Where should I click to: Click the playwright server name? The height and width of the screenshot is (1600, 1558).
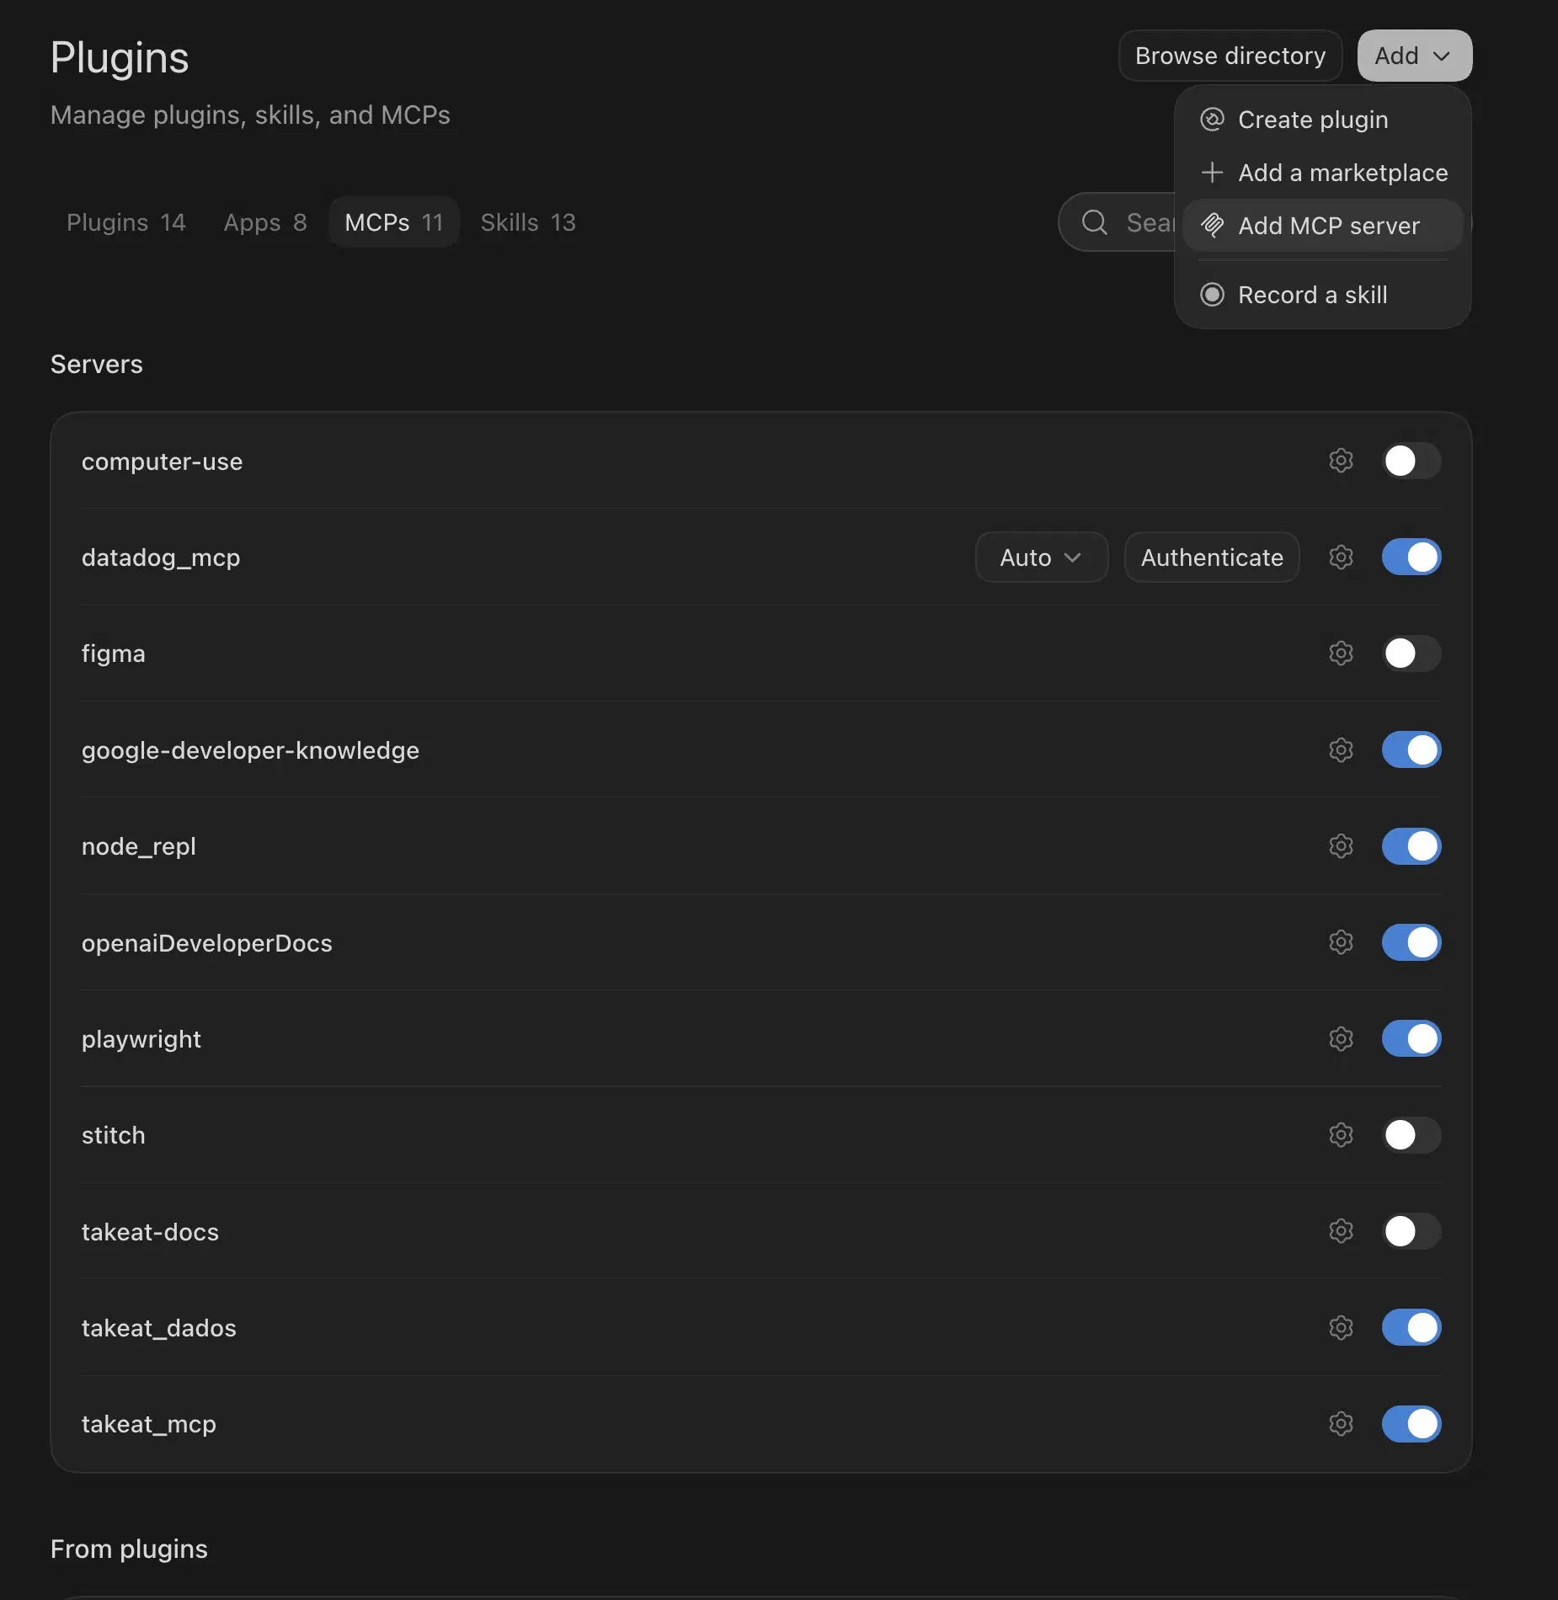point(141,1039)
